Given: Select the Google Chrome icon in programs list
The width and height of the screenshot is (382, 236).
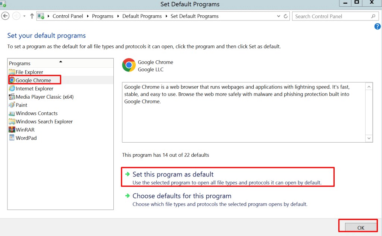Looking at the screenshot, I should [12, 80].
